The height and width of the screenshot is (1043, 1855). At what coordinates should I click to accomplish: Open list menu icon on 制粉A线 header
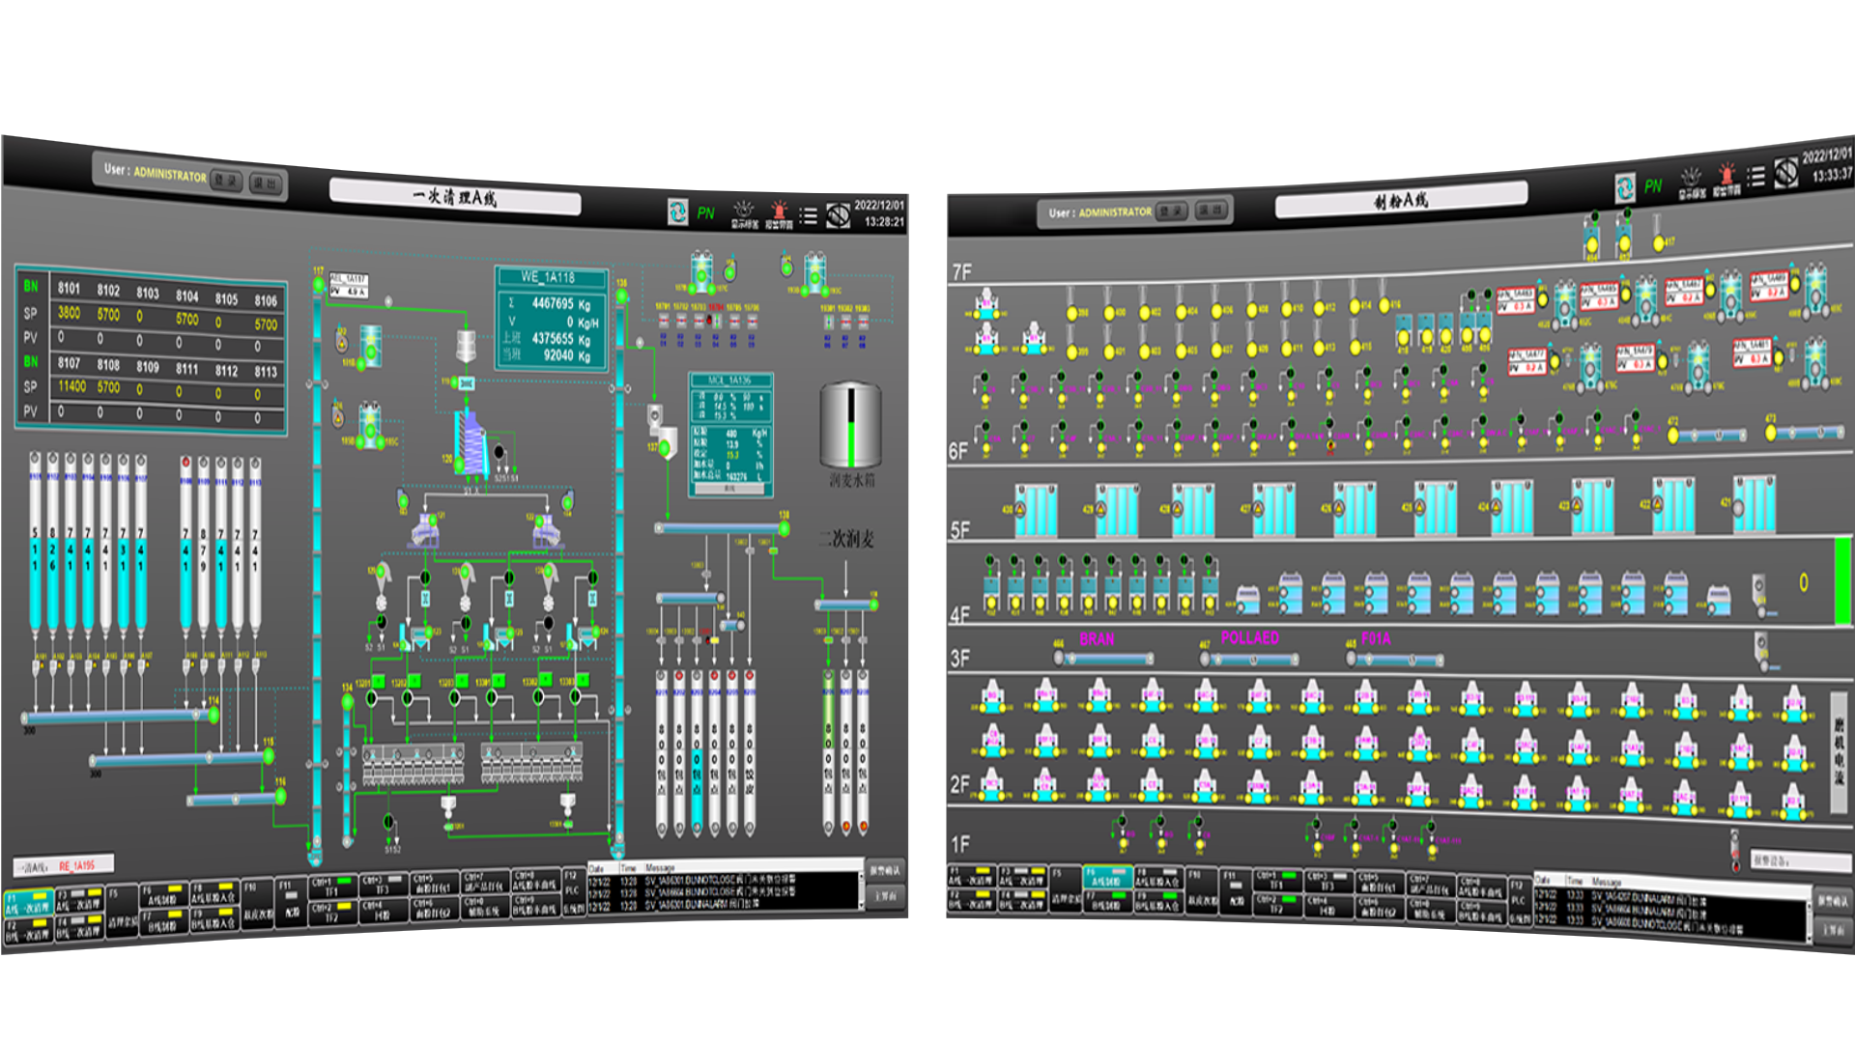click(x=1755, y=177)
